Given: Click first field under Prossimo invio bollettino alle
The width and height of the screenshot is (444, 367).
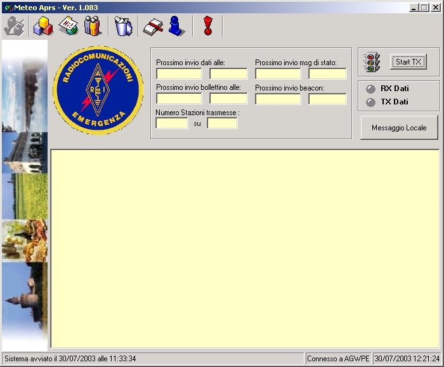Looking at the screenshot, I should (x=179, y=99).
